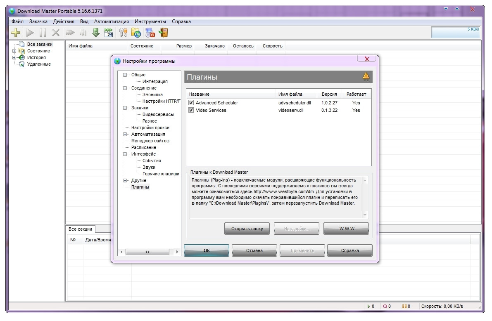The width and height of the screenshot is (492, 321).
Task: Click the Delete download X icon
Action: click(55, 33)
